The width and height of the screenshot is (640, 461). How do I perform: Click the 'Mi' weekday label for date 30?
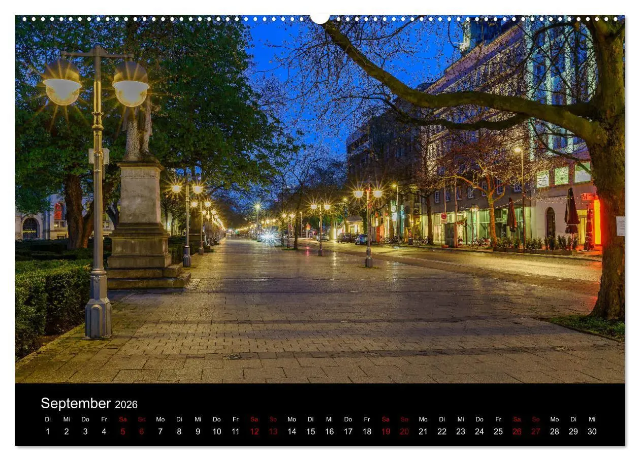click(592, 419)
